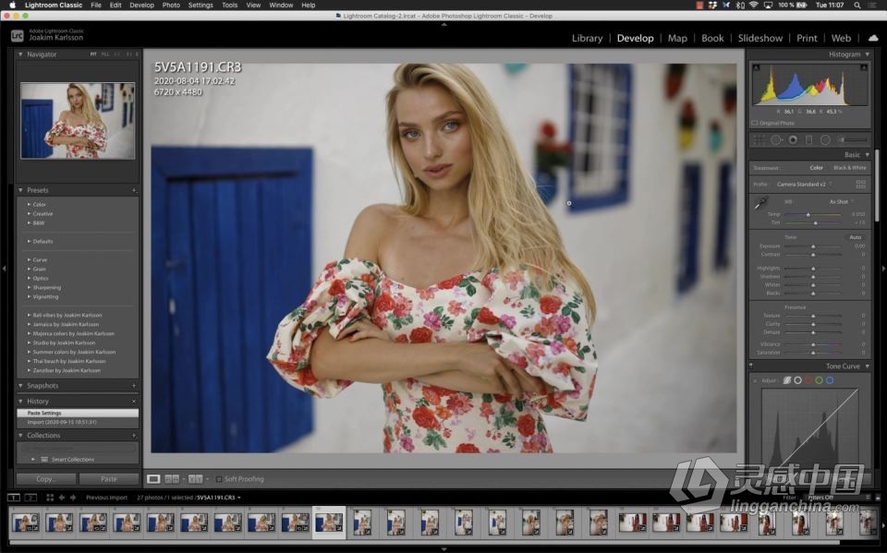The width and height of the screenshot is (887, 553).
Task: Switch to Loupe view in toolbar
Action: pos(153,479)
